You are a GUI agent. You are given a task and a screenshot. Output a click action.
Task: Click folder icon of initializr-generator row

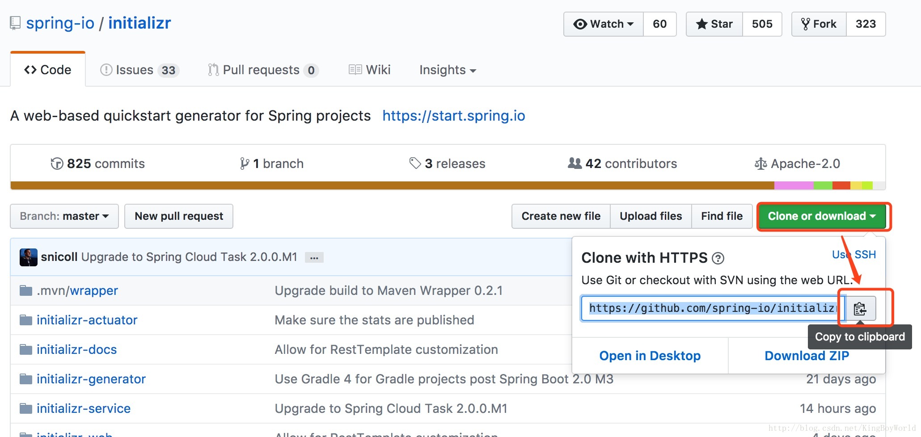tap(26, 379)
